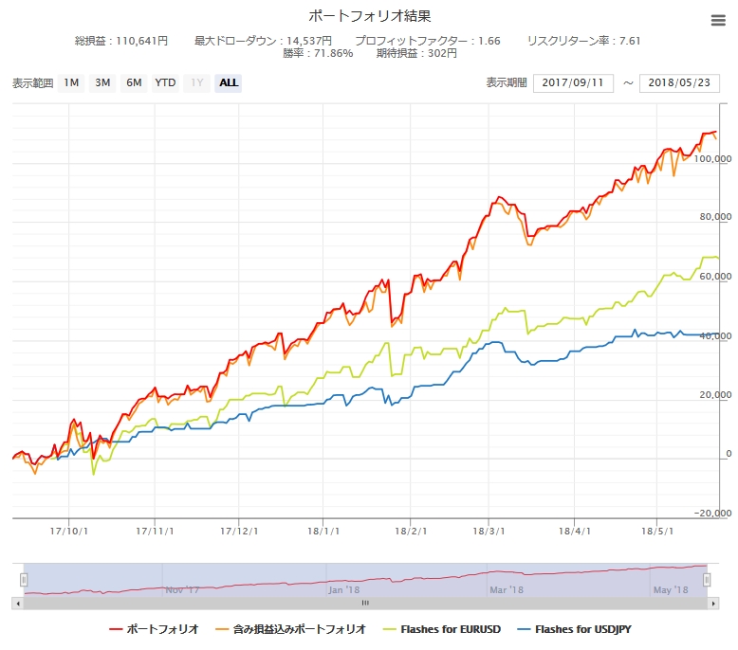The image size is (738, 650).
Task: Click the 17/10/1 x-axis label
Action: point(68,532)
